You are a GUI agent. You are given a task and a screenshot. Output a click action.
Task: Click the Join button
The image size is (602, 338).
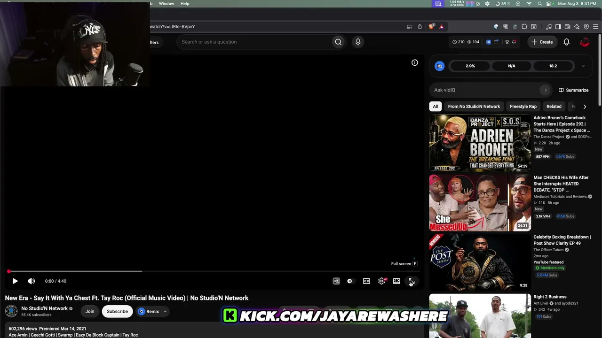click(90, 311)
